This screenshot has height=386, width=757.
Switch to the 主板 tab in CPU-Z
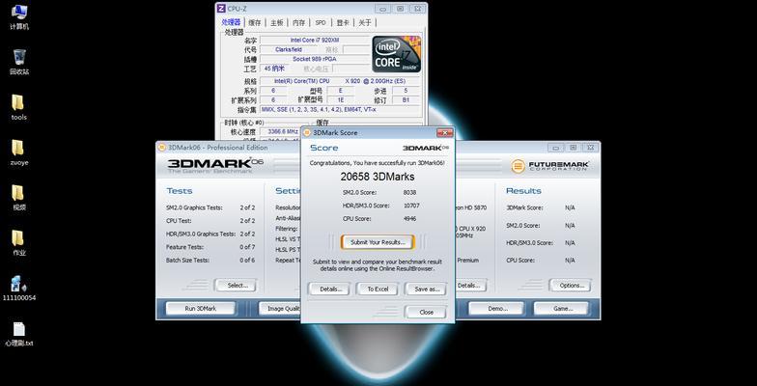tap(276, 23)
